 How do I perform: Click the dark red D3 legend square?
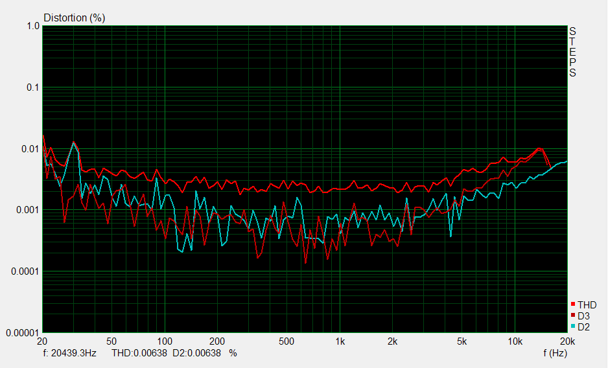tap(573, 316)
